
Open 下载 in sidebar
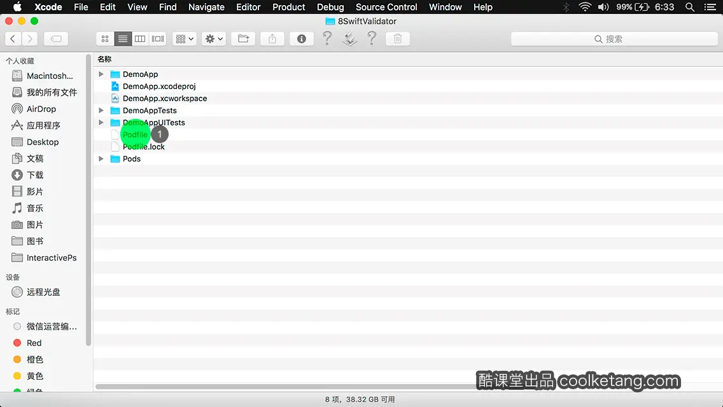pos(27,175)
